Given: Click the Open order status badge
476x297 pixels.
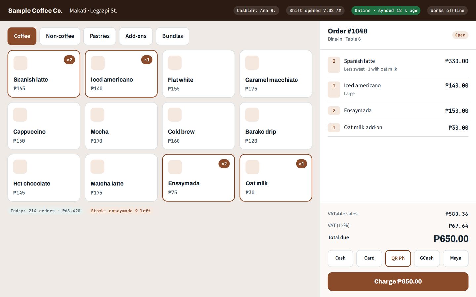Looking at the screenshot, I should click(460, 35).
